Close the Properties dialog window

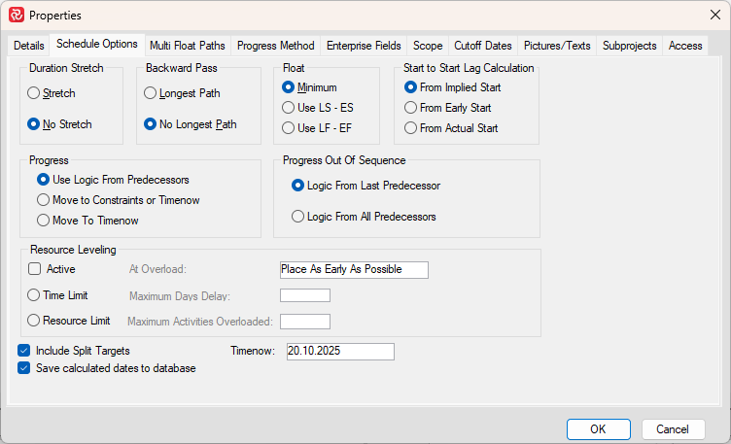[x=714, y=15]
